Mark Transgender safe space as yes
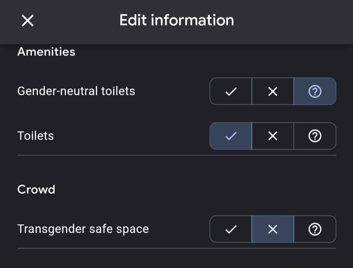353x268 pixels. (x=231, y=229)
